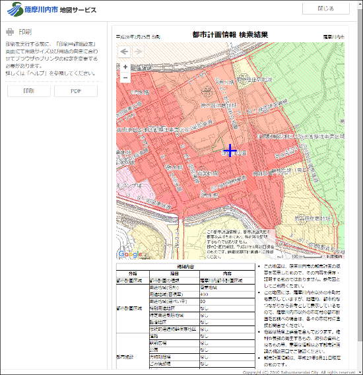
Task: Click the 利用規約 terms link on map
Action: click(x=335, y=257)
